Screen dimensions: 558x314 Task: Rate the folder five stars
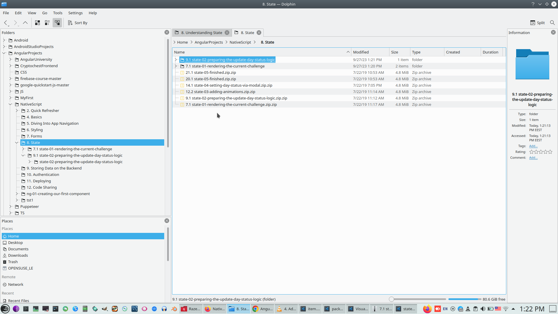(x=550, y=152)
